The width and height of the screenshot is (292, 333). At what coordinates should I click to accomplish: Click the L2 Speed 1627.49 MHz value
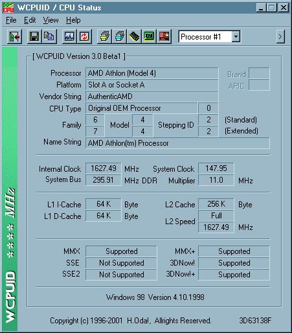(x=216, y=227)
